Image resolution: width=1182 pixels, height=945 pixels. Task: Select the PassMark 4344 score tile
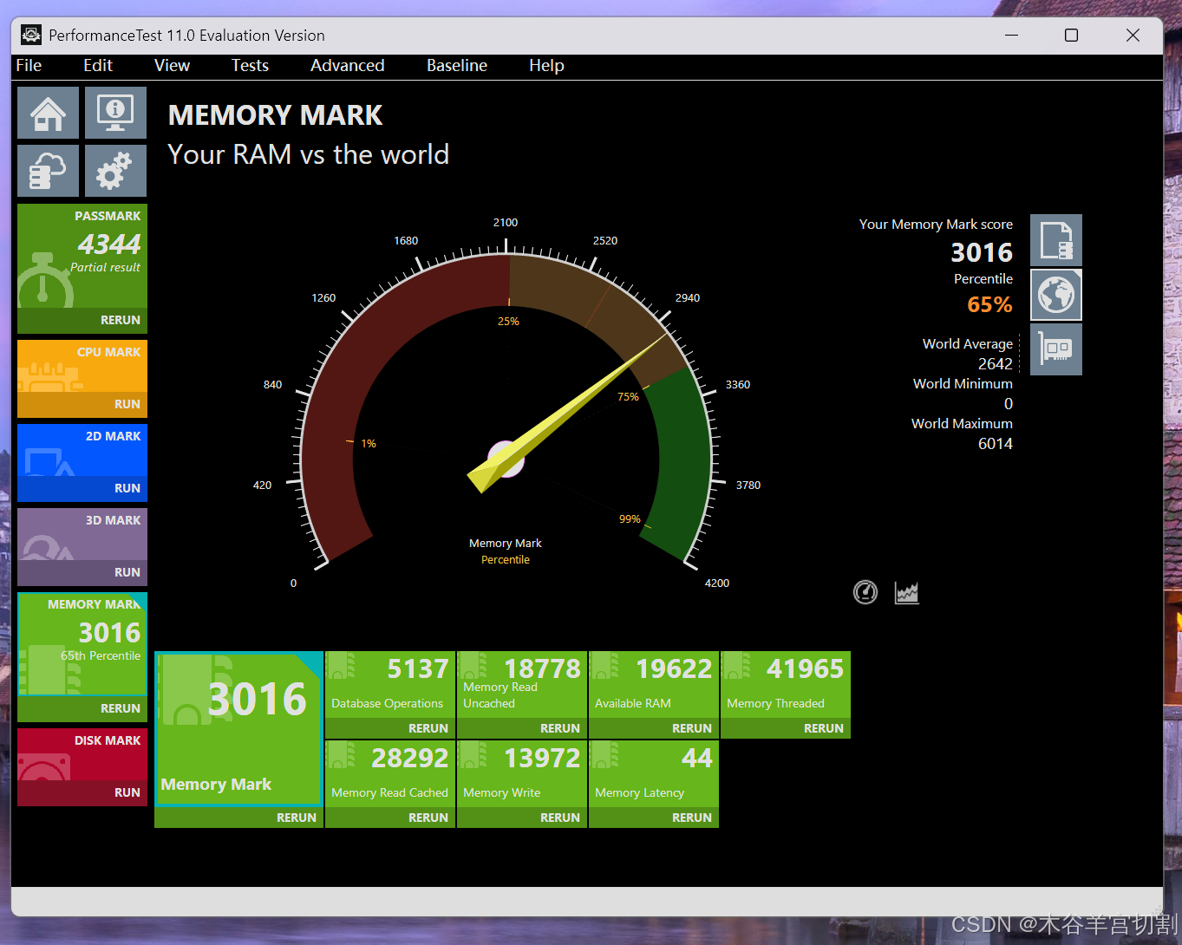click(82, 256)
